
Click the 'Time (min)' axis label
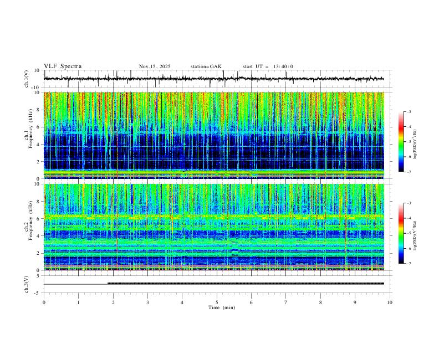pyautogui.click(x=222, y=307)
